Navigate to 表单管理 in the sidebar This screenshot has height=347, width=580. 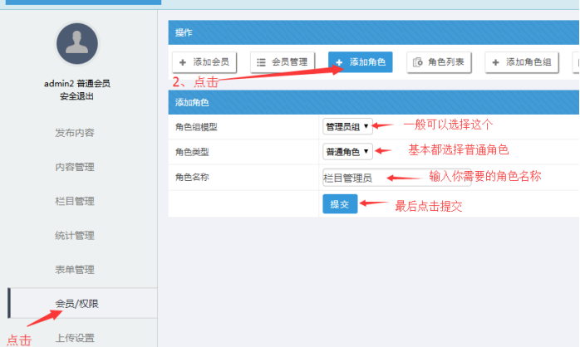pyautogui.click(x=74, y=270)
